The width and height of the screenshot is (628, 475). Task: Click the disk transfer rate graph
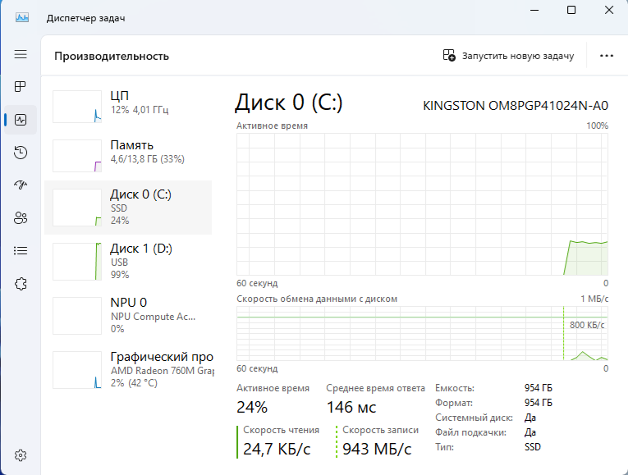click(422, 332)
